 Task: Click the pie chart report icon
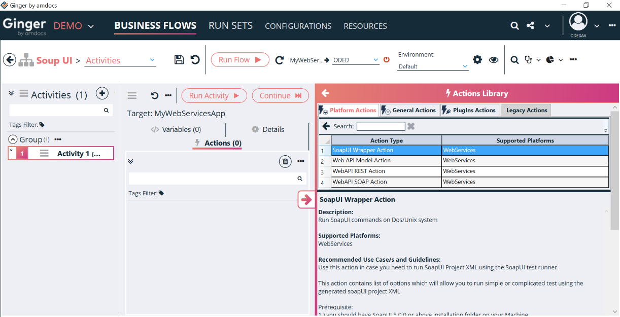(x=550, y=60)
